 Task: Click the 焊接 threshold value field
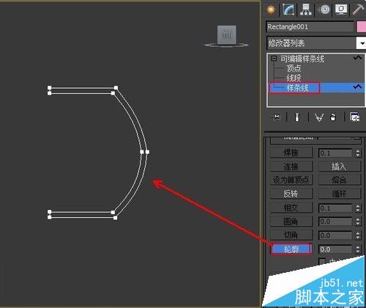[336, 153]
